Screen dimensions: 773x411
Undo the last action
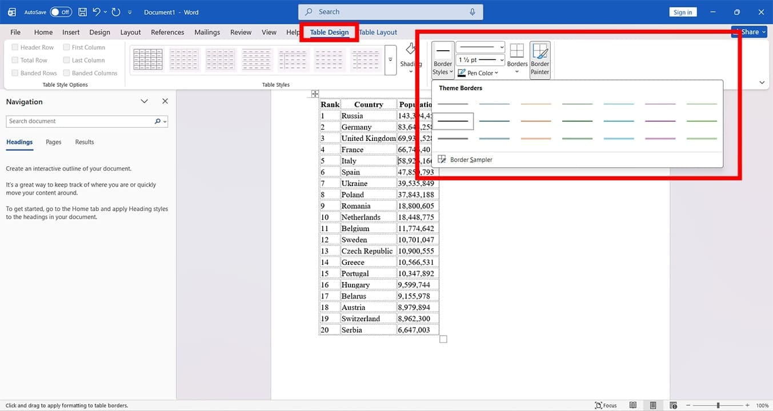coord(97,12)
